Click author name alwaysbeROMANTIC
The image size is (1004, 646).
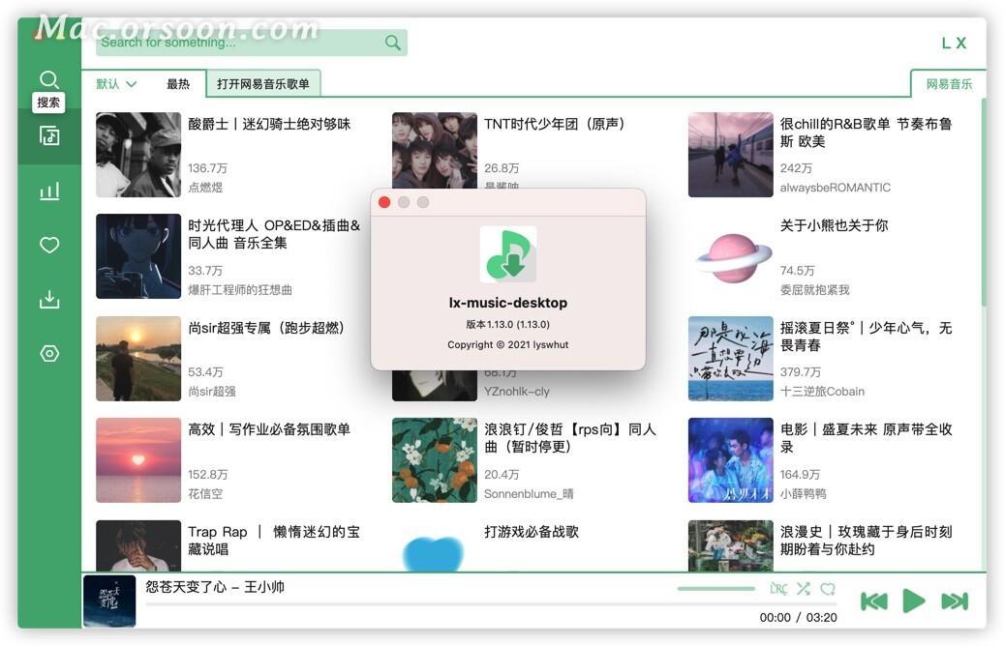pos(835,188)
